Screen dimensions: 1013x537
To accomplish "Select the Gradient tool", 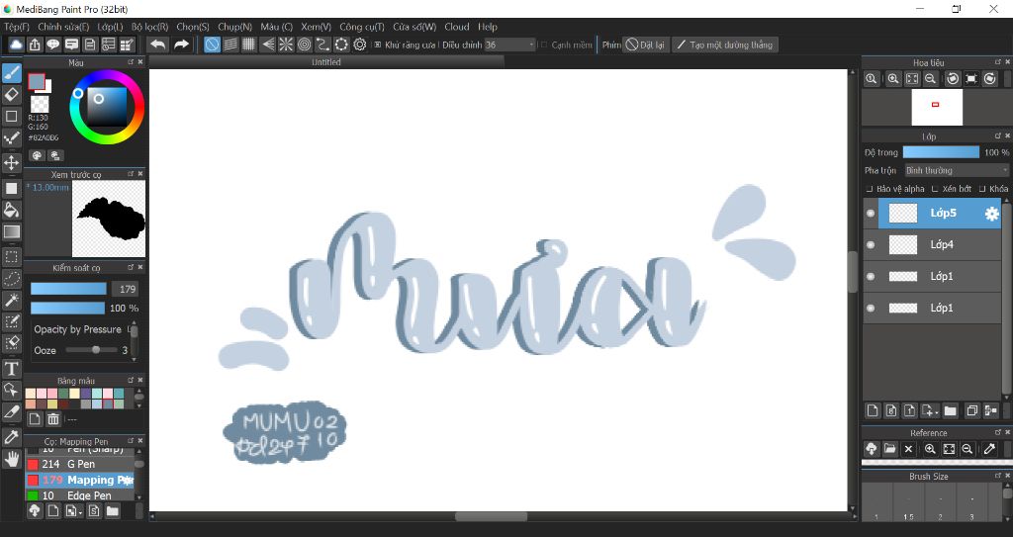I will pos(12,232).
